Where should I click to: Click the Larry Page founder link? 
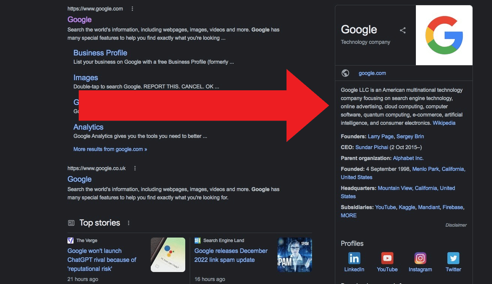(381, 136)
